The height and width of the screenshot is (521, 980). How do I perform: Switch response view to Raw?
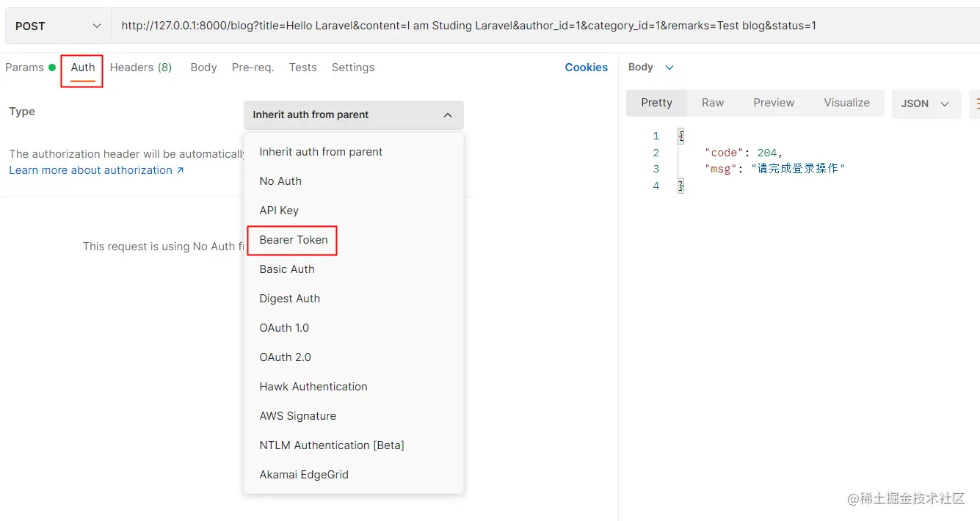(x=712, y=103)
